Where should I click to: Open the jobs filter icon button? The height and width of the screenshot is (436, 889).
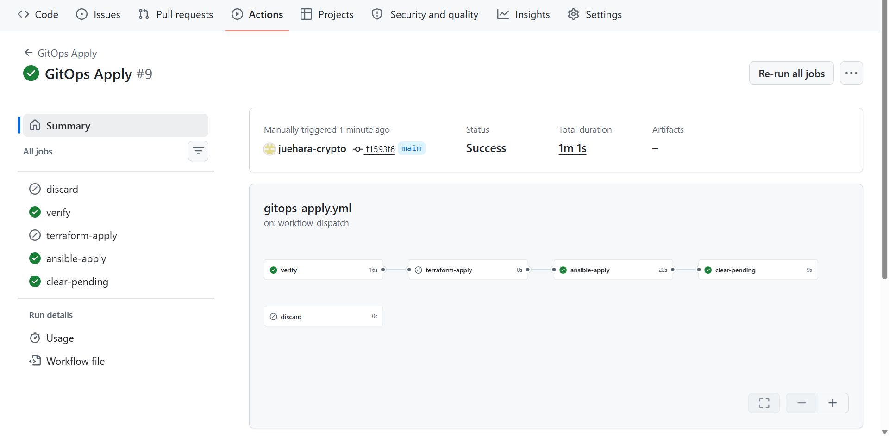[x=198, y=151]
